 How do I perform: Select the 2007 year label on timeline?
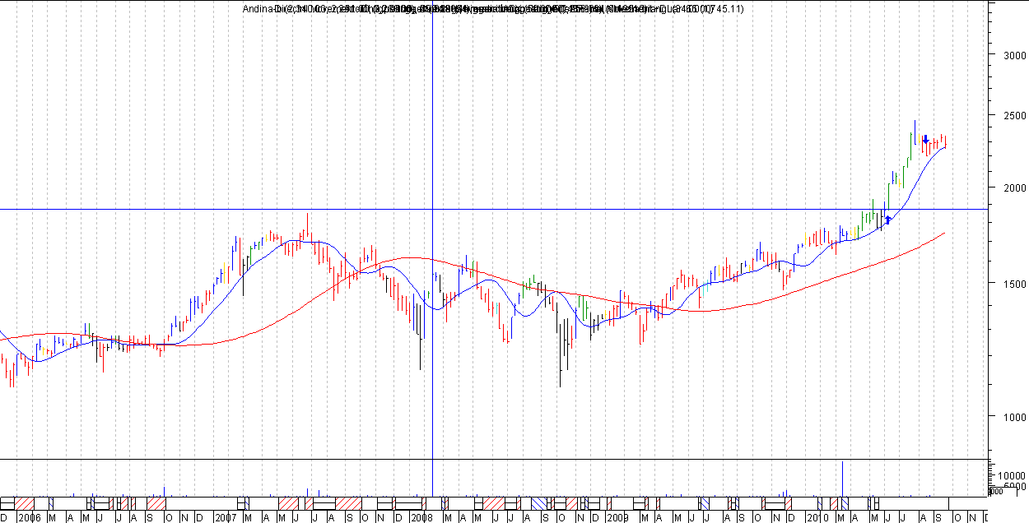226,518
